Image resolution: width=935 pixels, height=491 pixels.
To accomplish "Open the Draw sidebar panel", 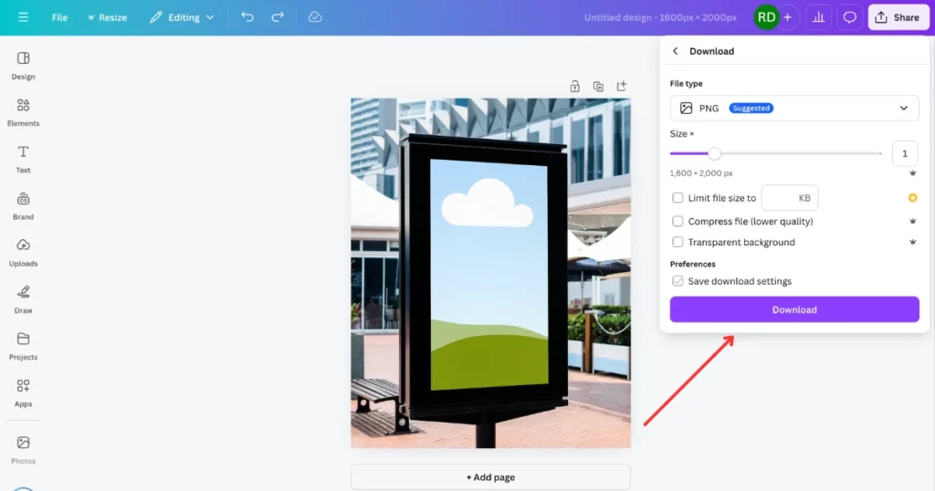I will pyautogui.click(x=23, y=299).
